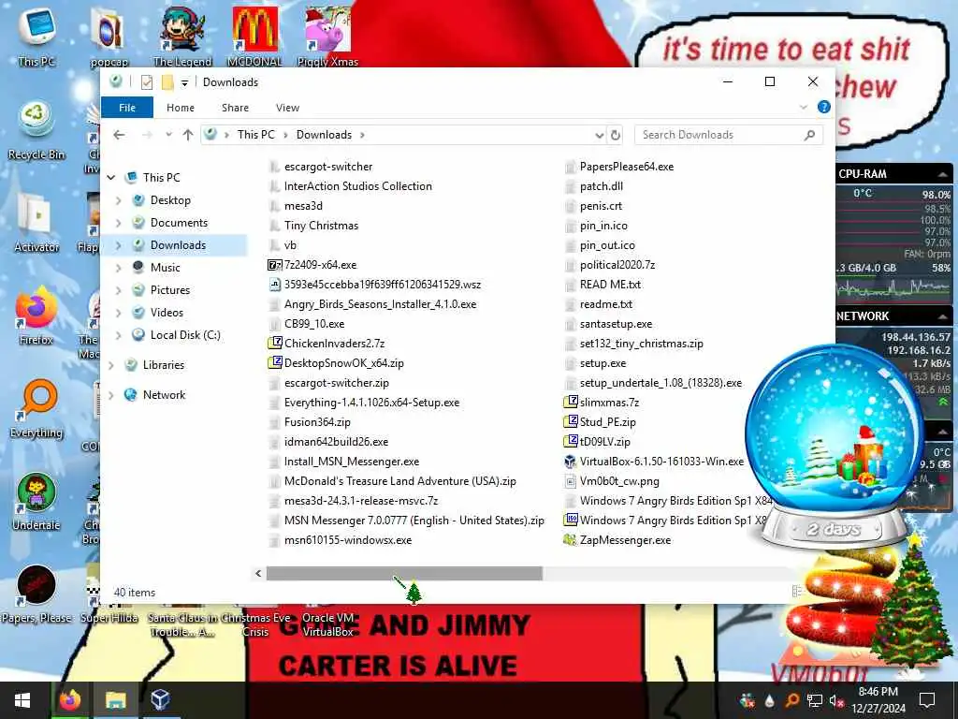Click This PC in the address breadcrumb
958x719 pixels.
[256, 135]
